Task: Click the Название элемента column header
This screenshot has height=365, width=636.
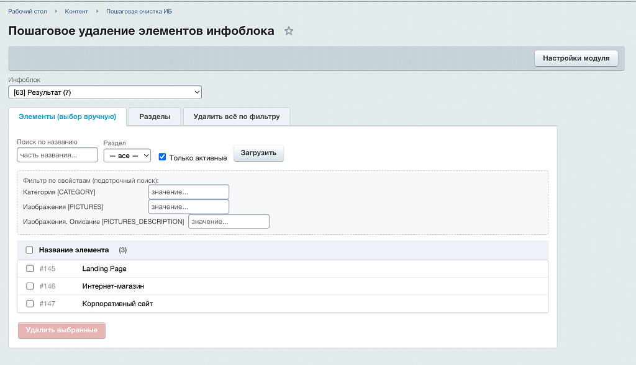Action: tap(74, 250)
